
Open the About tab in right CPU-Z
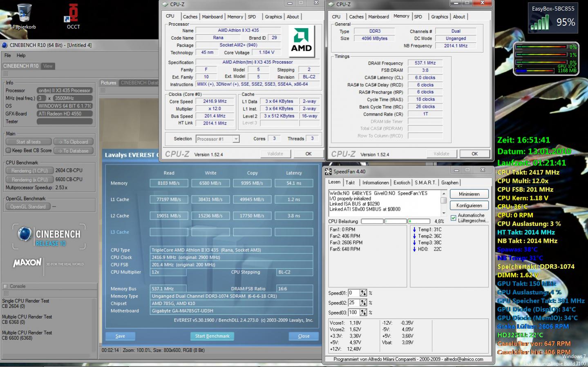(459, 17)
